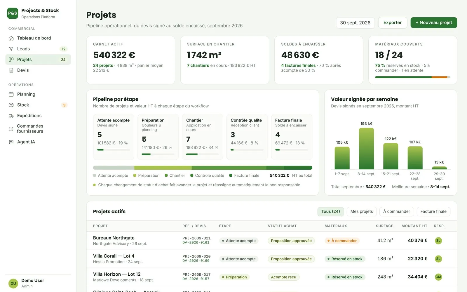Image resolution: width=467 pixels, height=292 pixels.
Task: Go to Planning page
Action: click(x=38, y=94)
